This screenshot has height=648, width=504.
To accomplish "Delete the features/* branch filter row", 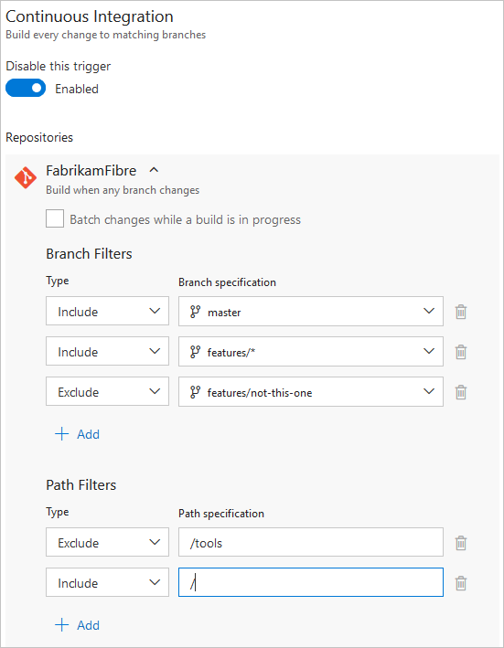I will [461, 352].
